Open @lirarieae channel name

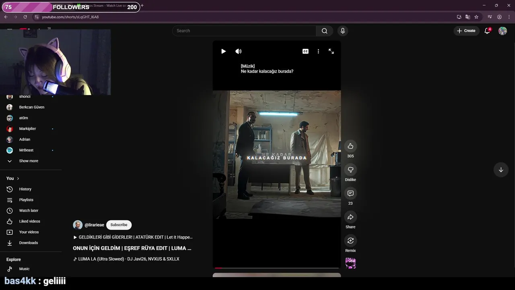(x=94, y=225)
